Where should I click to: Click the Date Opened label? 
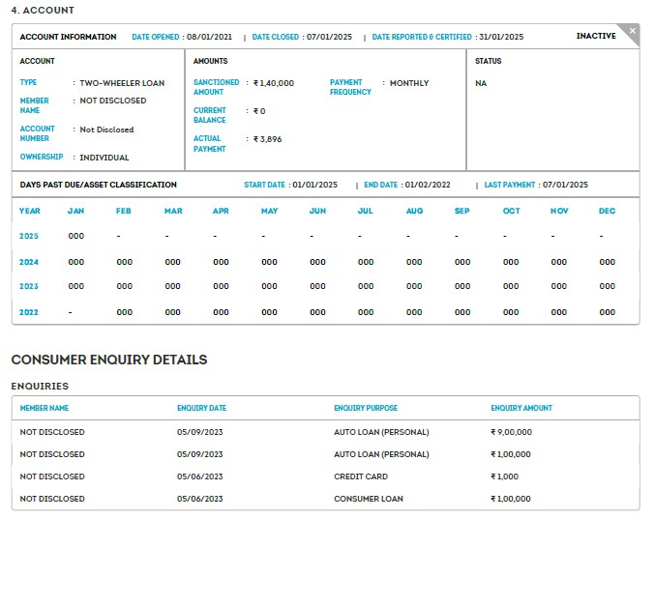coord(156,37)
